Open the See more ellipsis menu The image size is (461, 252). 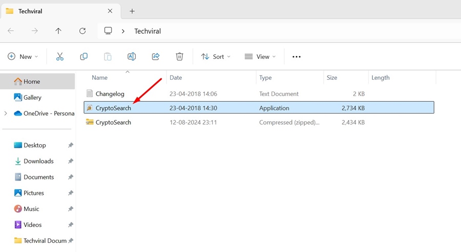[297, 57]
